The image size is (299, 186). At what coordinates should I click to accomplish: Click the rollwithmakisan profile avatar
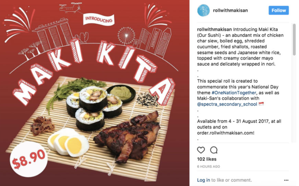point(203,10)
